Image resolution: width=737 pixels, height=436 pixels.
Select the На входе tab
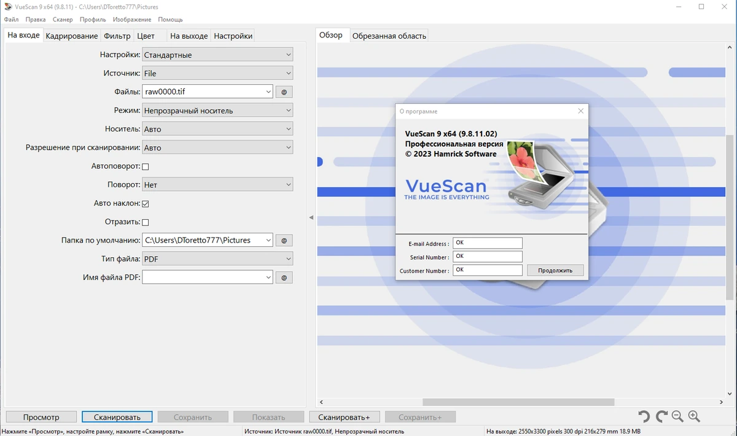[23, 35]
